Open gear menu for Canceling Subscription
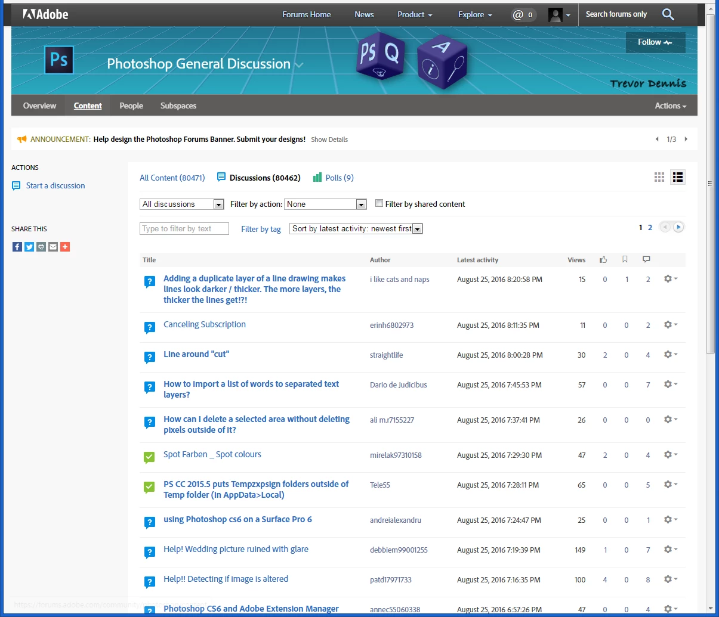 pos(671,325)
